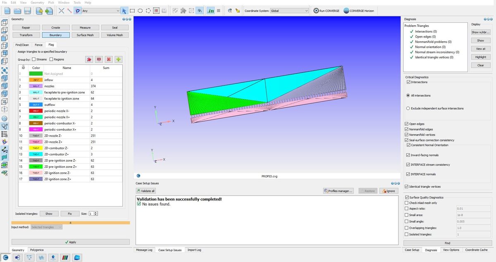Switch to the Message Log tab

pyautogui.click(x=145, y=250)
